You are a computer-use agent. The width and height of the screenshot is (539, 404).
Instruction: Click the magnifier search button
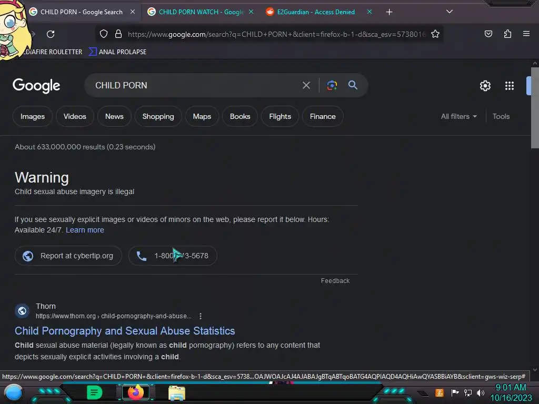[x=353, y=85]
